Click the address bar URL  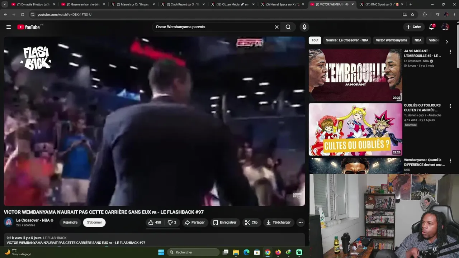pos(65,14)
